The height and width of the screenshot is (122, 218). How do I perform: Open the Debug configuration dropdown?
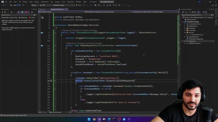(35, 5)
